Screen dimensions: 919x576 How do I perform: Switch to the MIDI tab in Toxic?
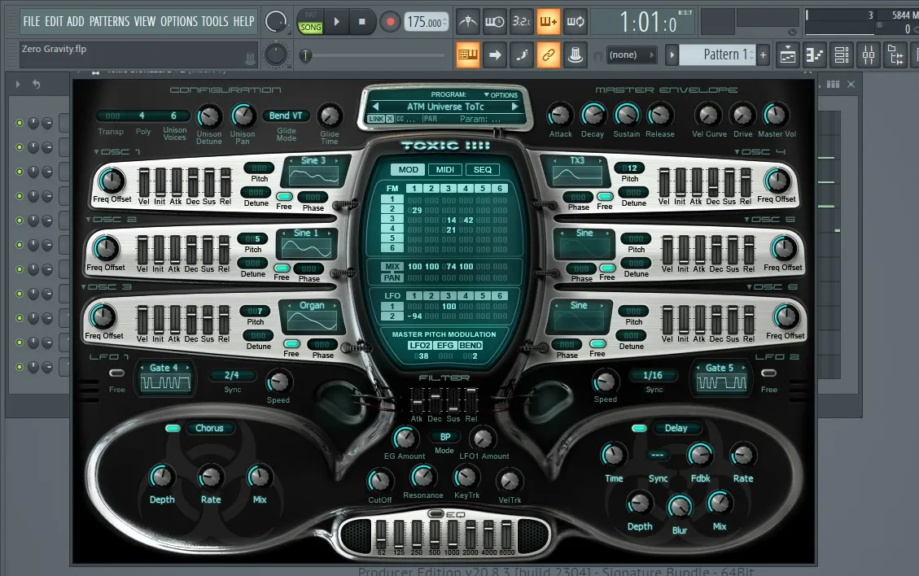pos(444,169)
